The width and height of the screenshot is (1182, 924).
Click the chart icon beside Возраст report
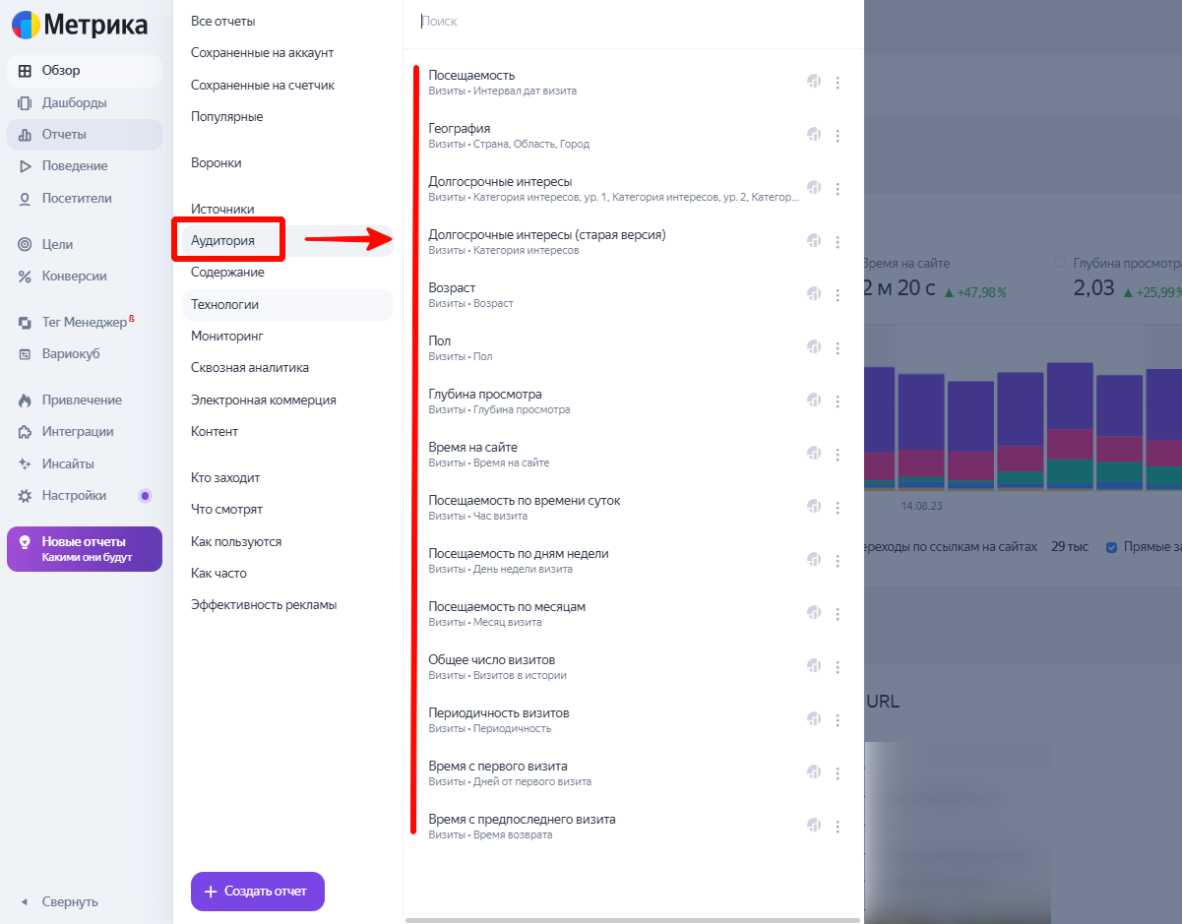[x=814, y=294]
